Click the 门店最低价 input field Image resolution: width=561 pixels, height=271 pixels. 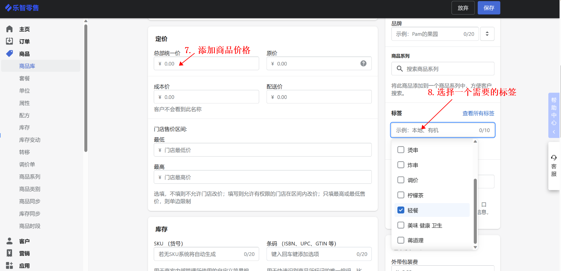point(263,150)
